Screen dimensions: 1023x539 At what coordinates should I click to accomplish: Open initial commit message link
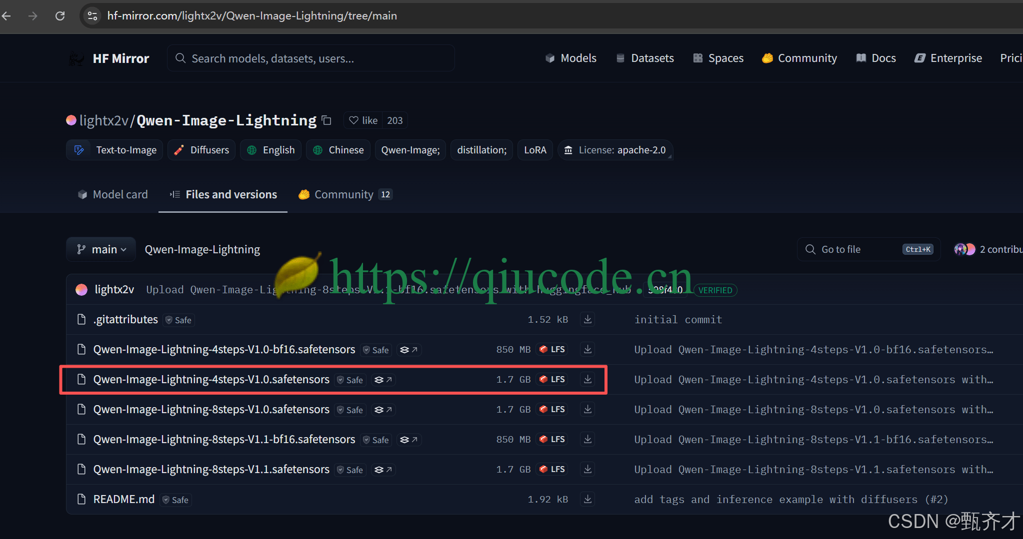(678, 320)
